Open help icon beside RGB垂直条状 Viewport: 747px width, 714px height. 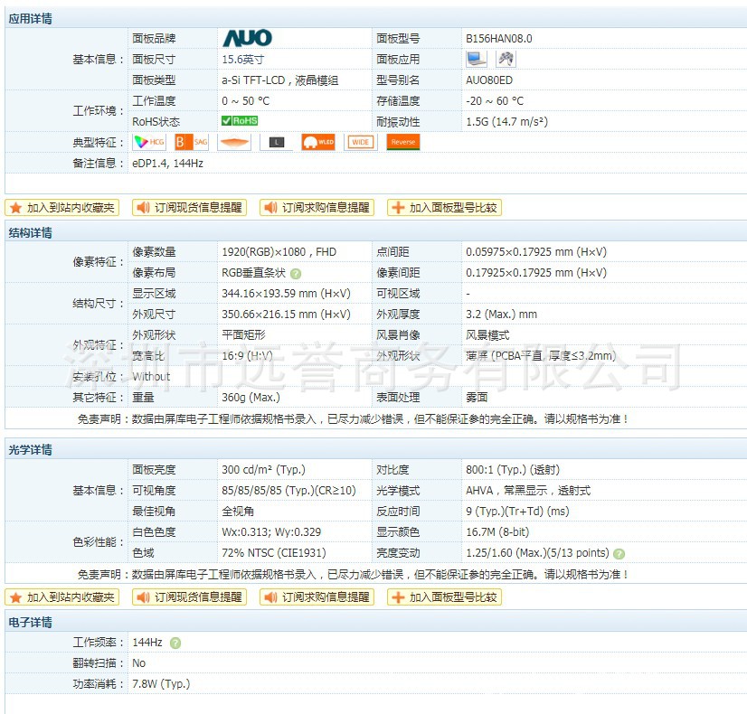pos(296,274)
